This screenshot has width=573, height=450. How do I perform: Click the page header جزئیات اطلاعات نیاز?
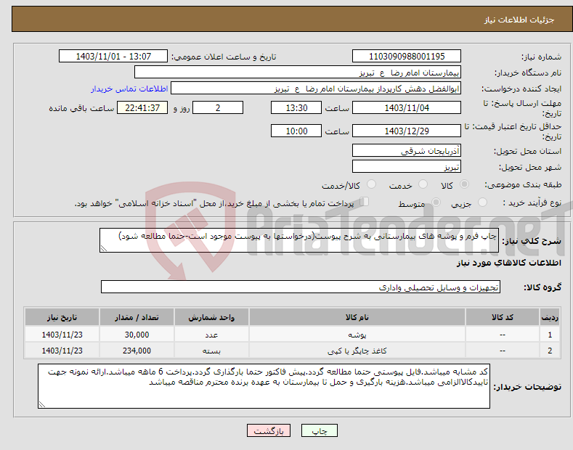[519, 20]
